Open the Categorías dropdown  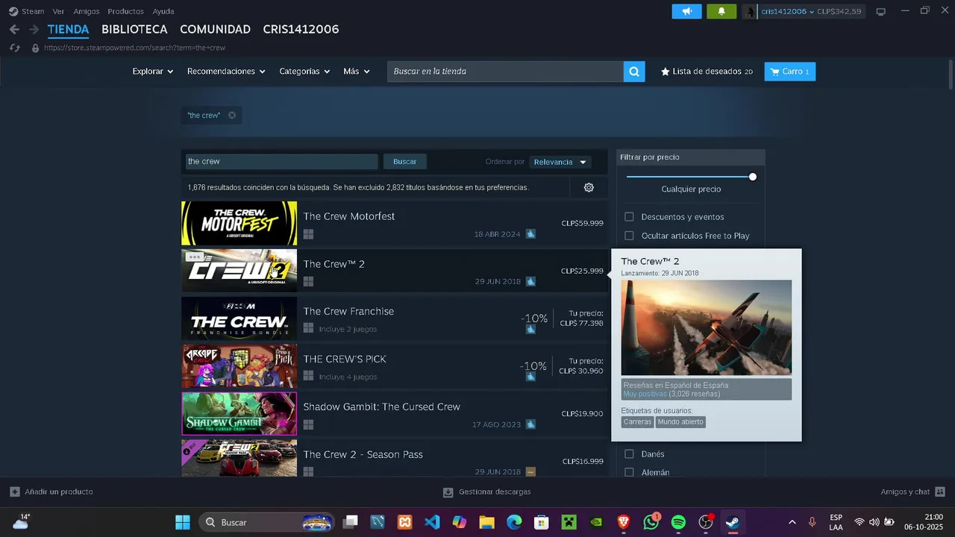click(304, 72)
